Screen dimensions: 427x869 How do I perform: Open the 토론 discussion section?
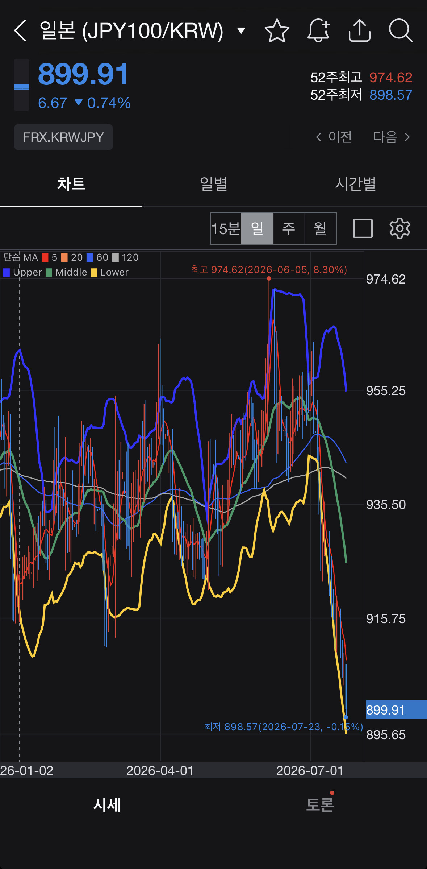[x=320, y=805]
